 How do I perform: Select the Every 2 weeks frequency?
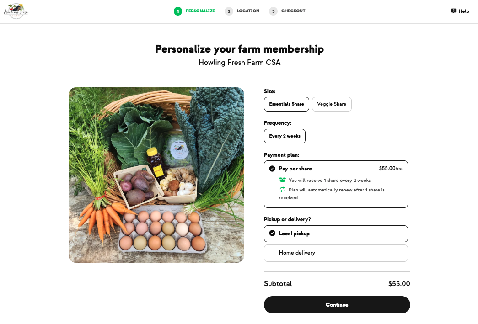285,136
